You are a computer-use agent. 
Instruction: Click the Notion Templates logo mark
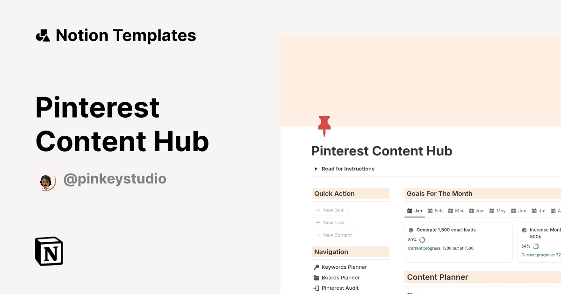pyautogui.click(x=43, y=35)
